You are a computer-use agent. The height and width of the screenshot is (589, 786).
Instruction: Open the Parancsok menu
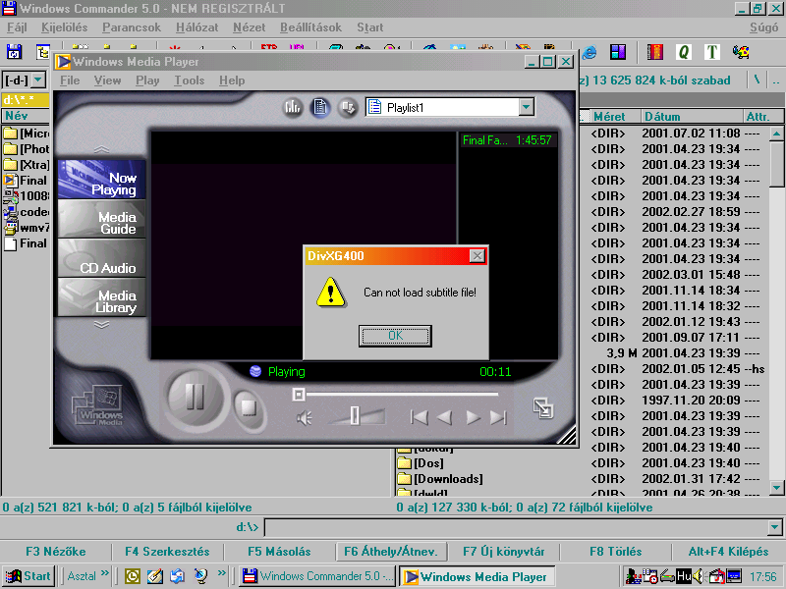click(x=131, y=27)
